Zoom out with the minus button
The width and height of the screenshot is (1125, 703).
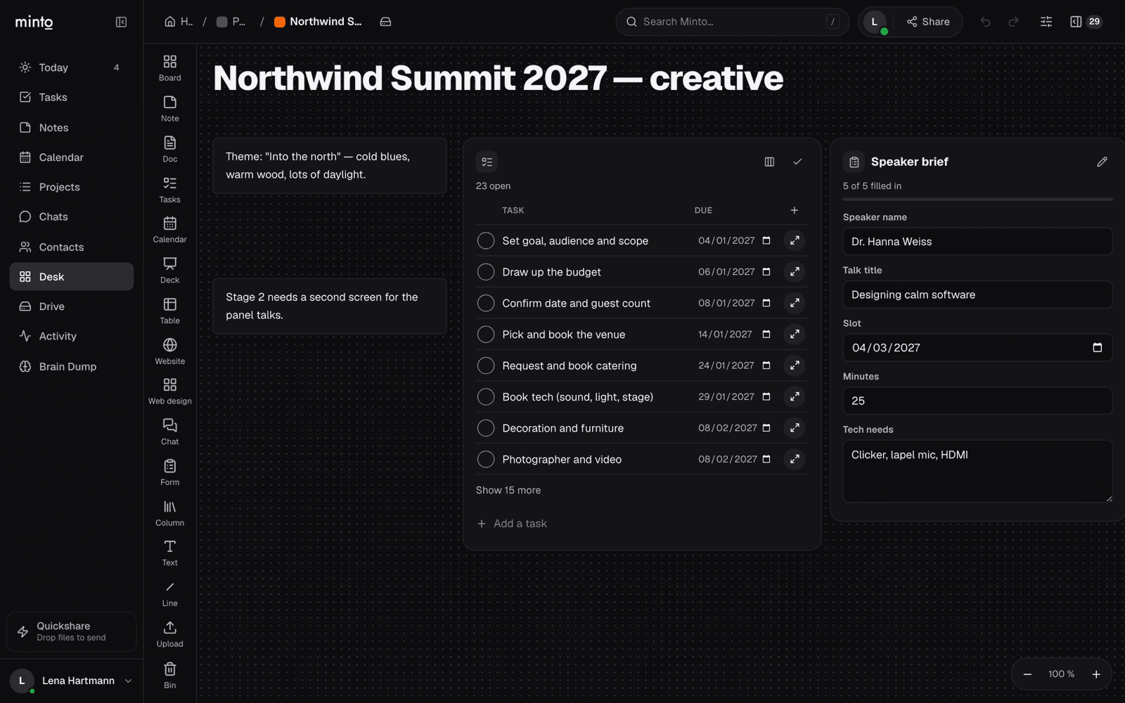1027,674
